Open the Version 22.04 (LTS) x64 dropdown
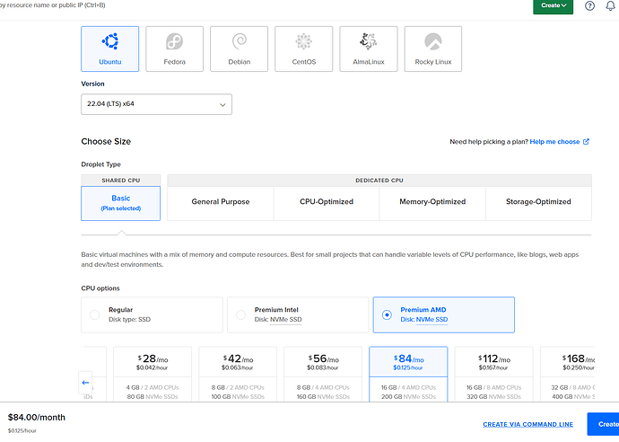 coord(156,104)
